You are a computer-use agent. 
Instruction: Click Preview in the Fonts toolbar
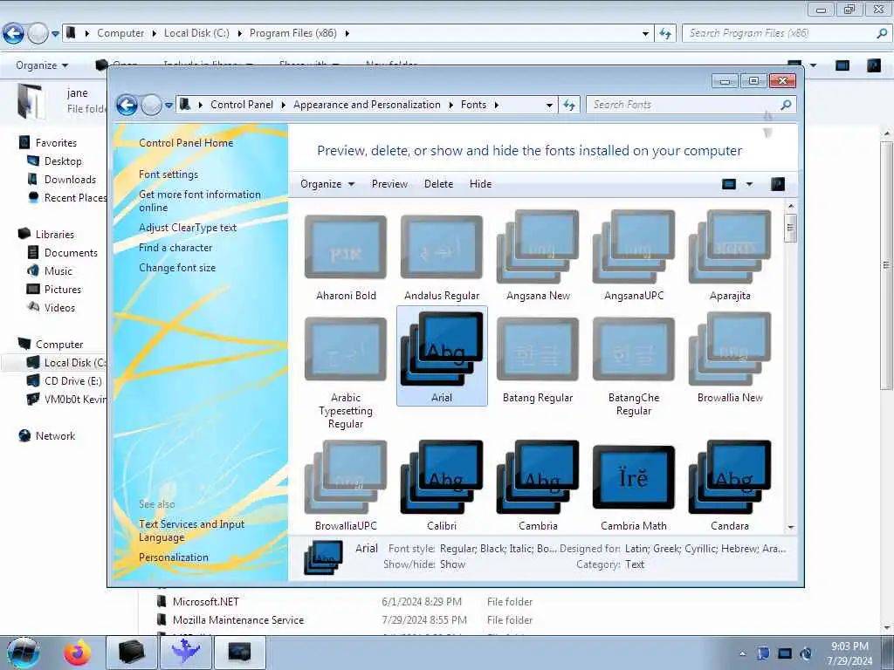pyautogui.click(x=389, y=184)
